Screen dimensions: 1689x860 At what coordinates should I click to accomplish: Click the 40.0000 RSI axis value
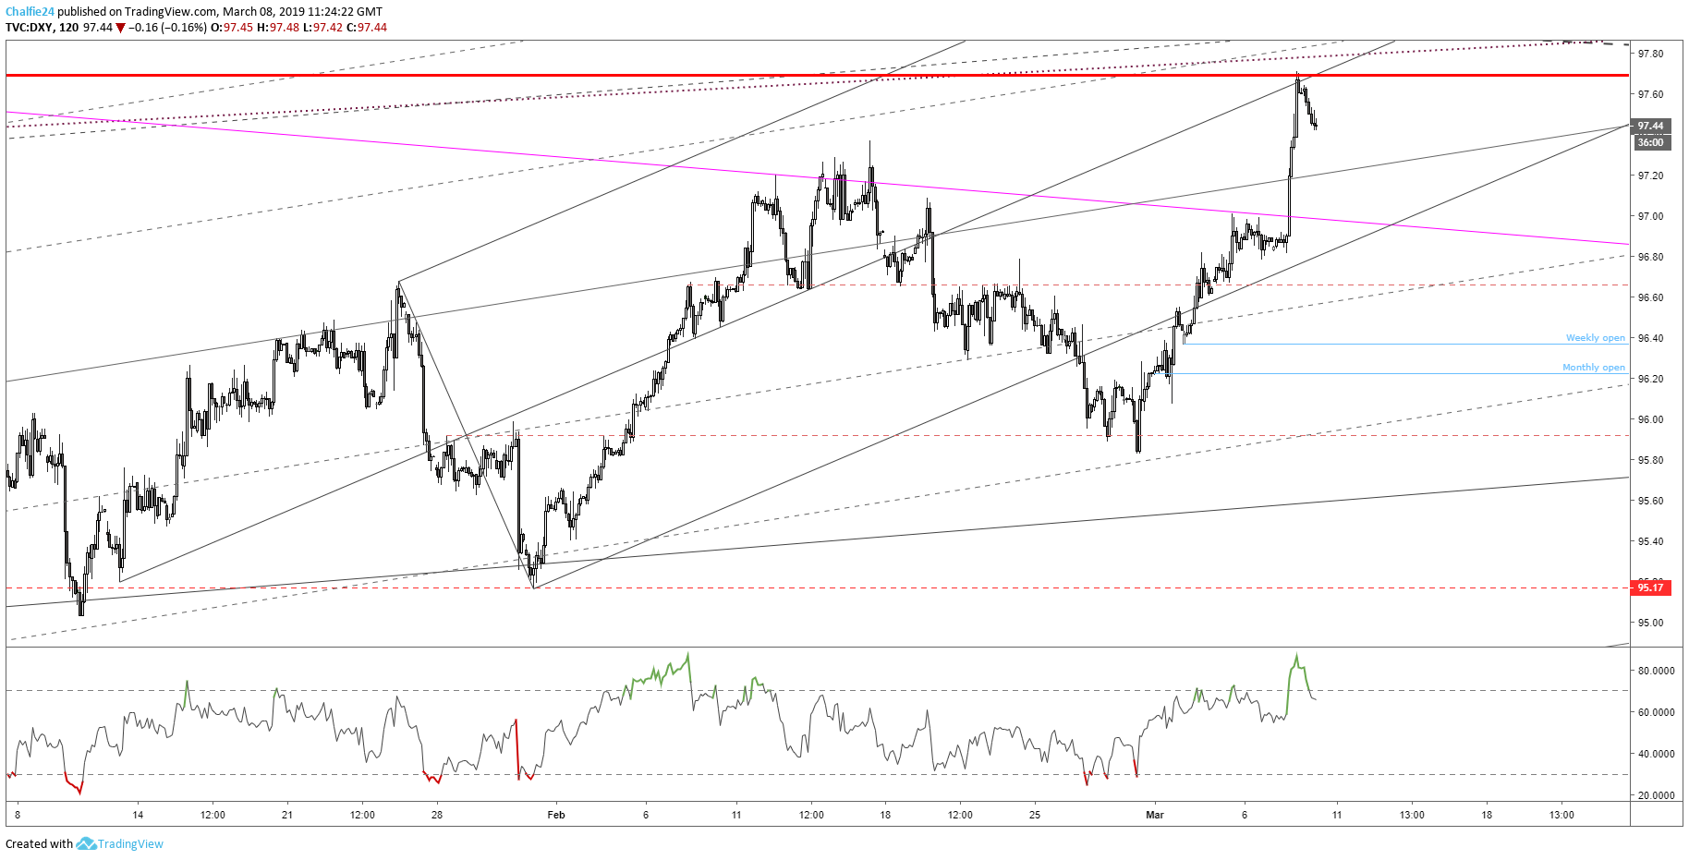(x=1656, y=754)
